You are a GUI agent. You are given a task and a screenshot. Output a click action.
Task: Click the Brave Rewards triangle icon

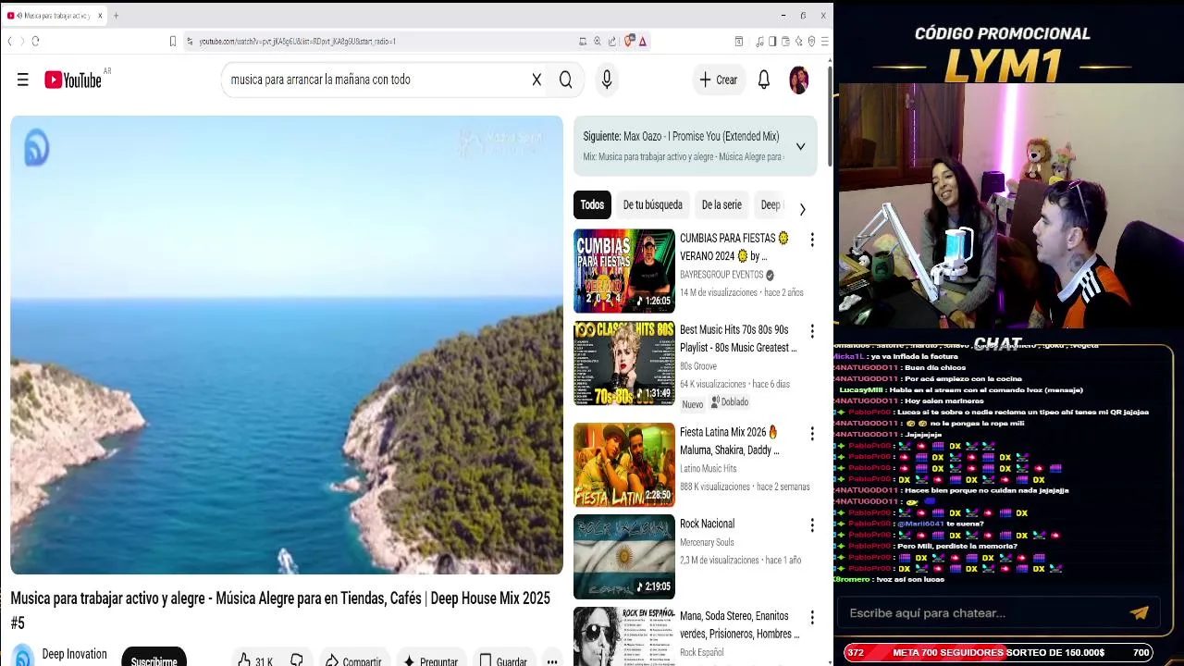coord(643,41)
